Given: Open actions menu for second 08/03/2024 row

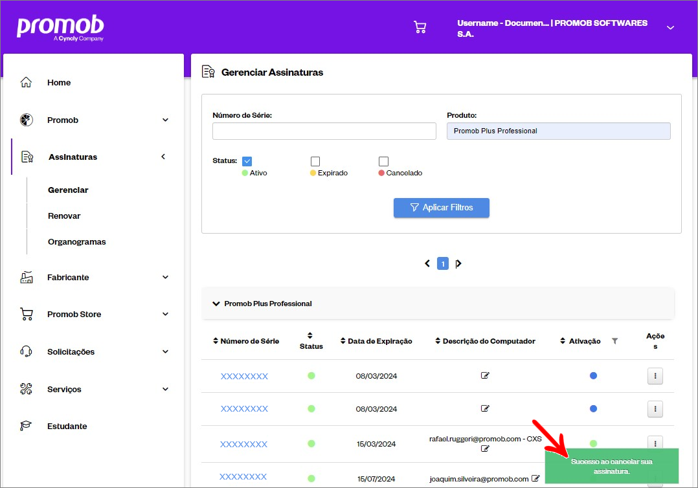Looking at the screenshot, I should coord(655,409).
